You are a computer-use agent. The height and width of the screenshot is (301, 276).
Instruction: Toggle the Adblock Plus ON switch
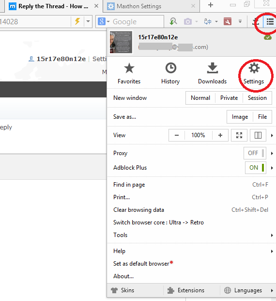[x=256, y=168]
